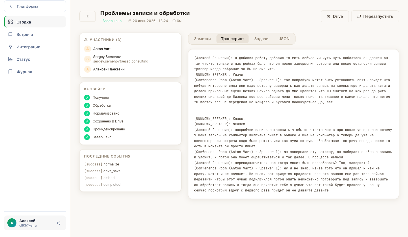
Task: Return to Платформа
Action: [x=35, y=6]
